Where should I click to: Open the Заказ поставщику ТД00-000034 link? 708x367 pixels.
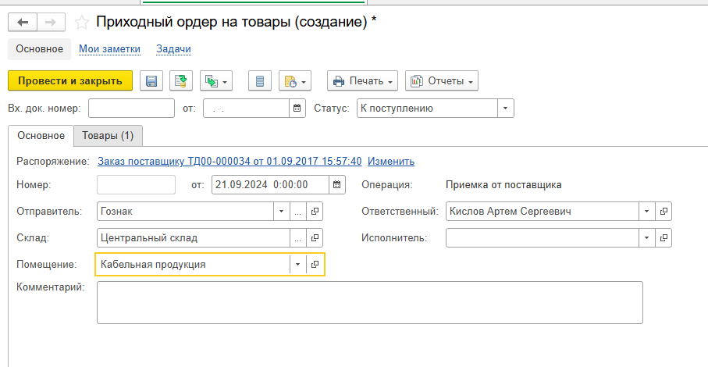click(229, 162)
